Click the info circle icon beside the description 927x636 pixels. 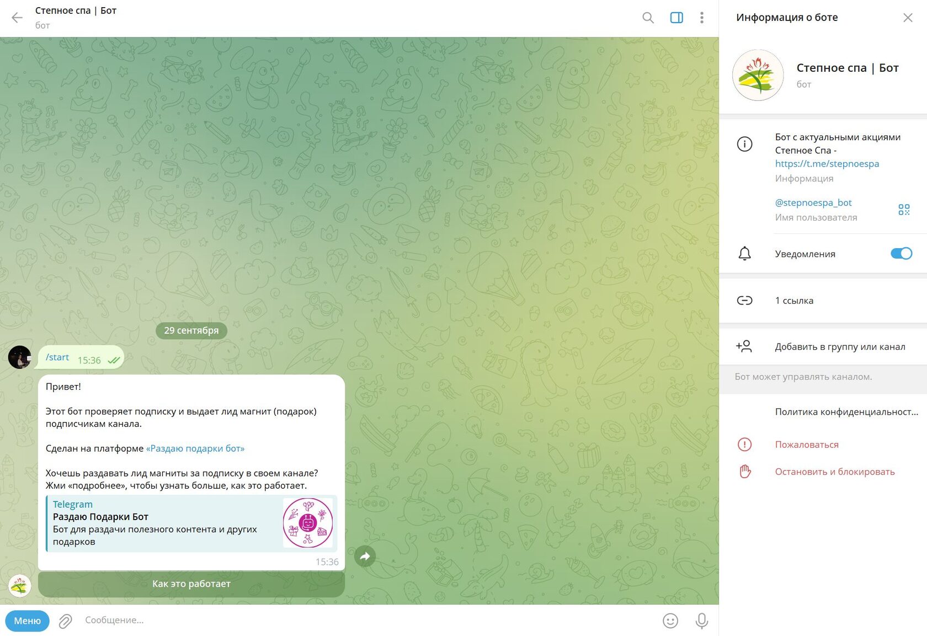[x=744, y=144]
